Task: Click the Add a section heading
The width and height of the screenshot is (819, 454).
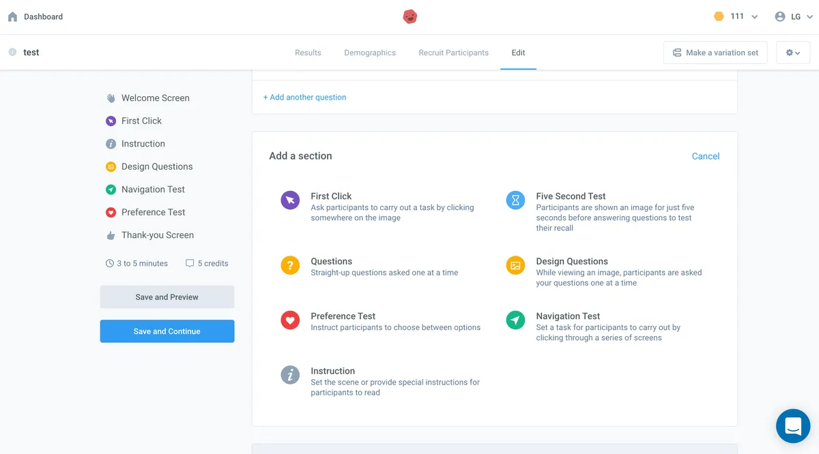Action: tap(300, 156)
